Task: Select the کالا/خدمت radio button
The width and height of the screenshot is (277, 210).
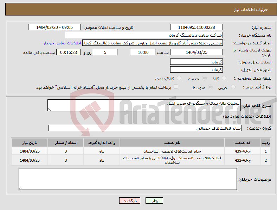Action: pyautogui.click(x=179, y=78)
